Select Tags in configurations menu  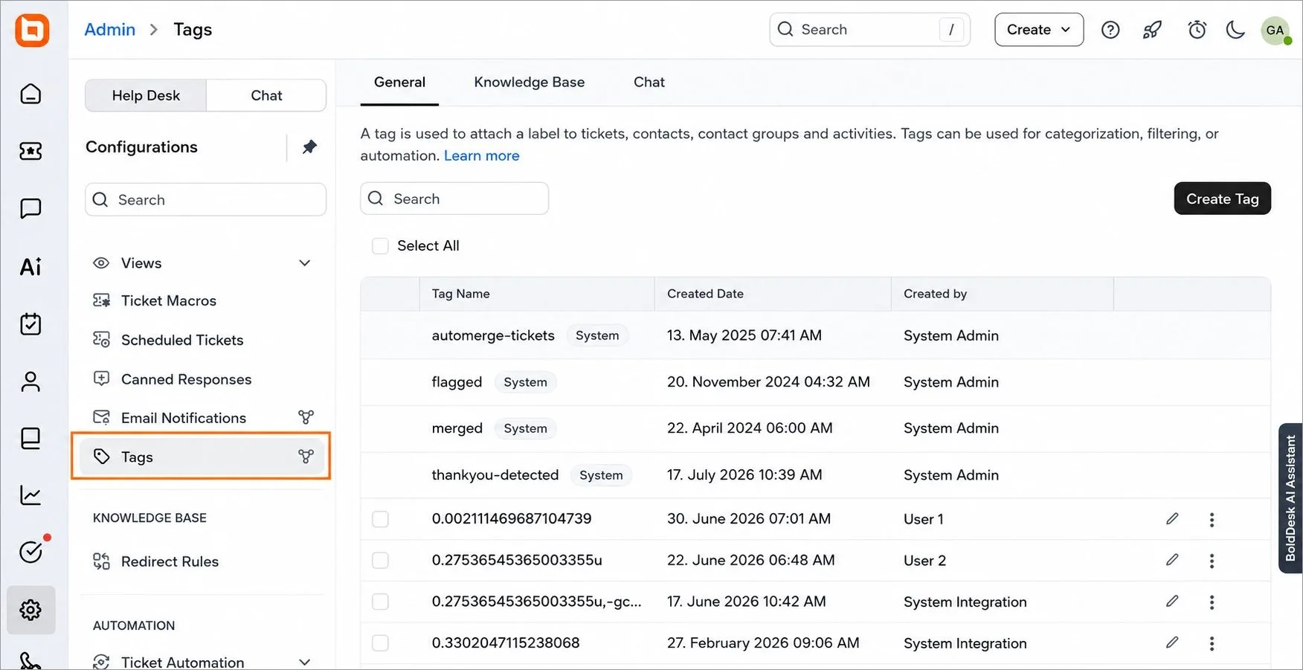click(x=201, y=457)
